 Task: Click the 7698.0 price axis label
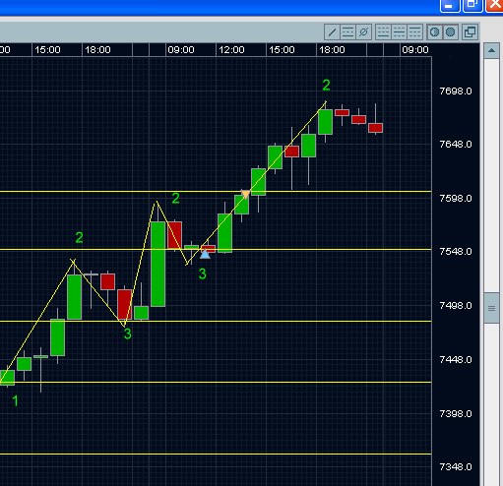pos(456,91)
